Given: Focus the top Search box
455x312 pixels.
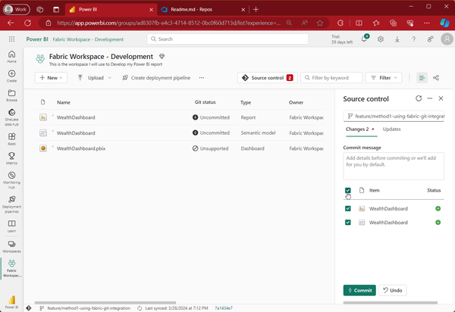Looking at the screenshot, I should pos(227,39).
